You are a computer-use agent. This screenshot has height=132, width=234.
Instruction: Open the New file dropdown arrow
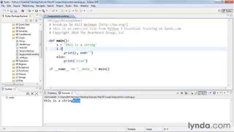tap(8, 11)
